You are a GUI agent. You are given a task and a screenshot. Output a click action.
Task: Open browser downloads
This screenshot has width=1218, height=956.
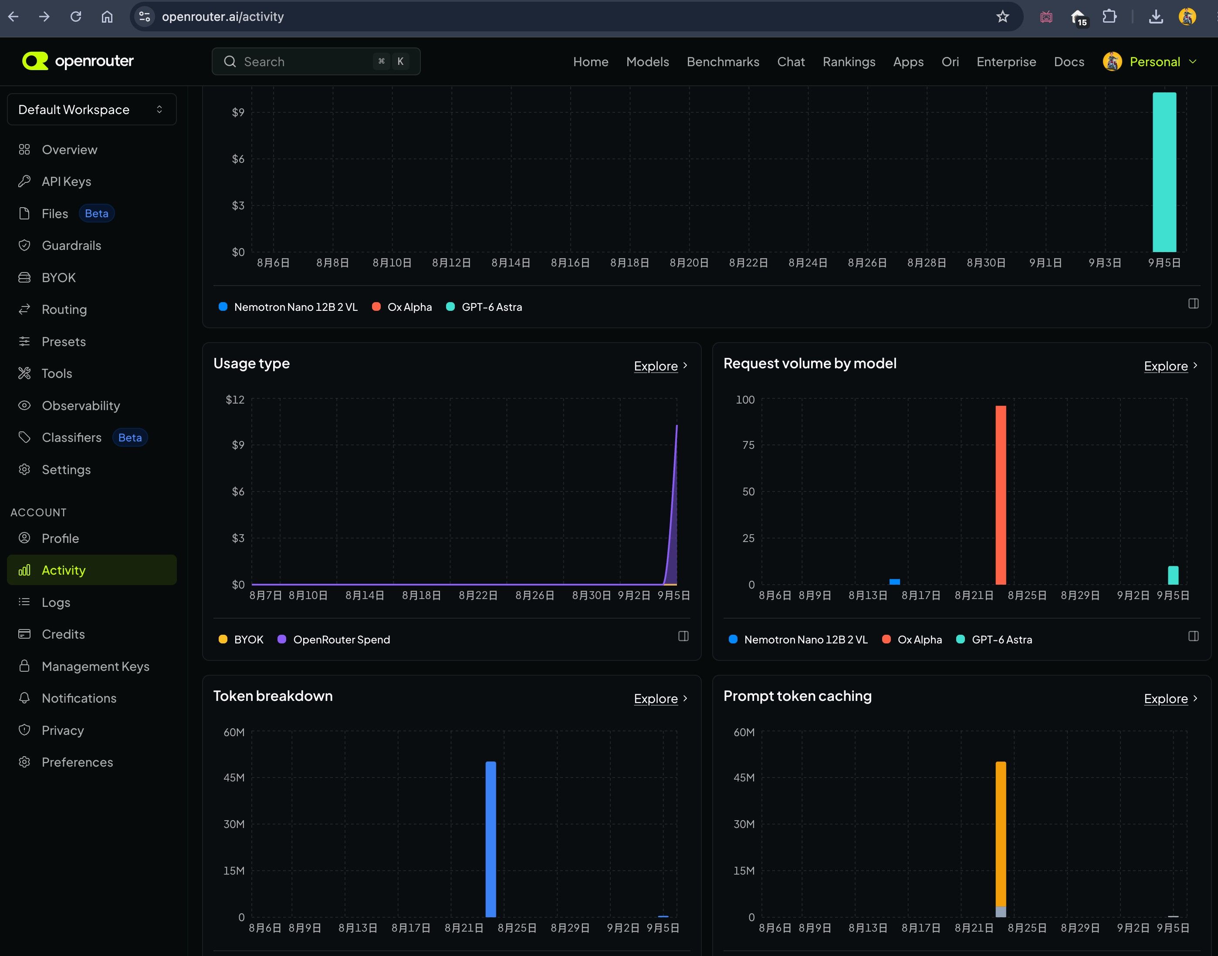(x=1156, y=17)
